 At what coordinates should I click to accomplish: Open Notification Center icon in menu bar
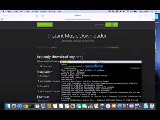point(156,11)
